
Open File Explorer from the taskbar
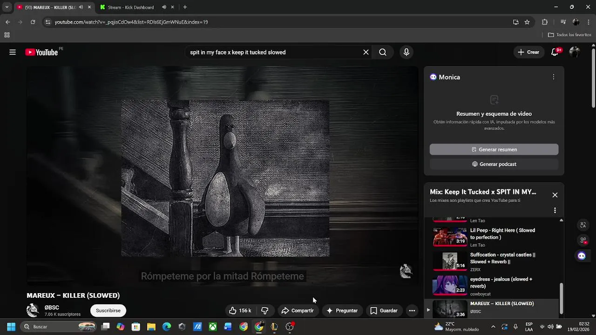pyautogui.click(x=151, y=327)
